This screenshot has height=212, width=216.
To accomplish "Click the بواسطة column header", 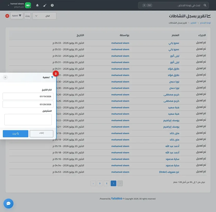I will [x=124, y=35].
